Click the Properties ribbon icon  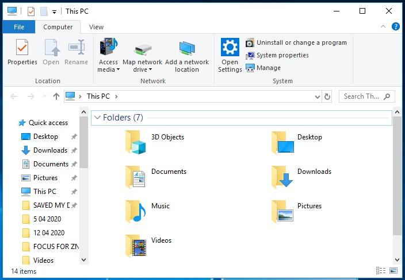point(22,47)
